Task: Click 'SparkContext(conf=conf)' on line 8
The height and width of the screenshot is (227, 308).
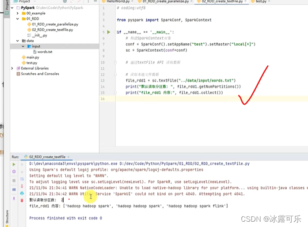Action: 162,50
